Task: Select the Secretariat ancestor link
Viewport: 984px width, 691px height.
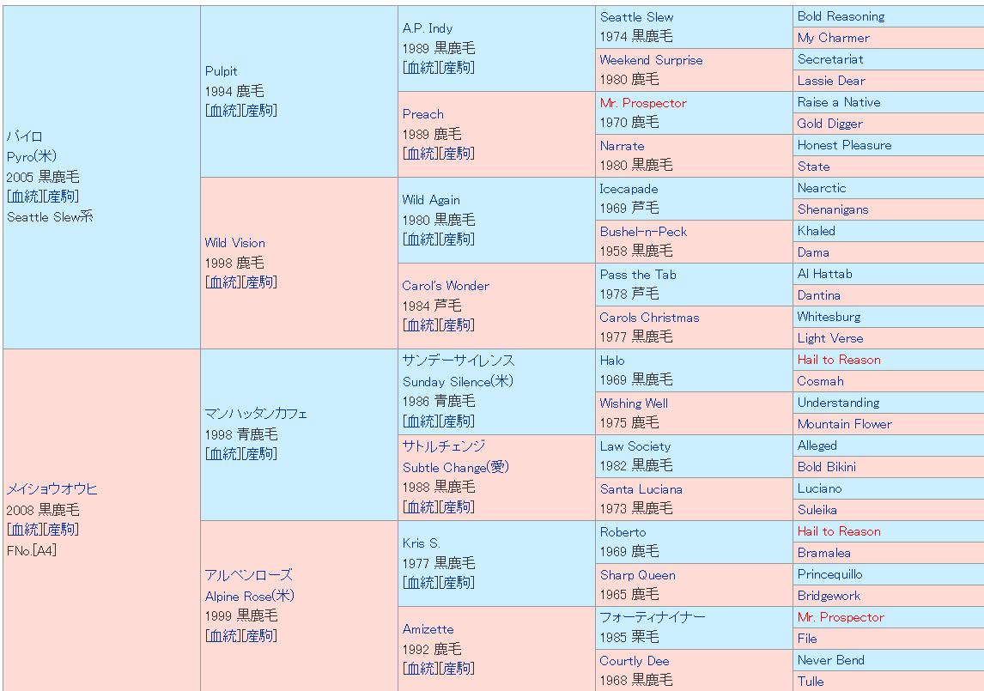Action: (x=829, y=59)
